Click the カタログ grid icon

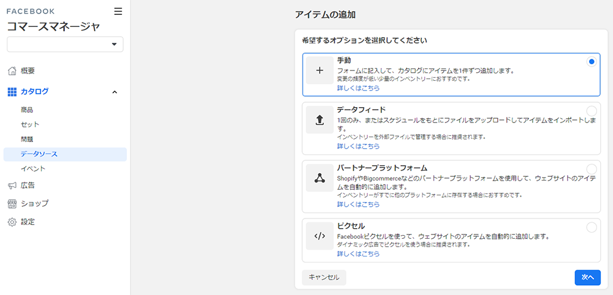12,92
